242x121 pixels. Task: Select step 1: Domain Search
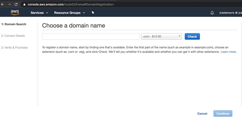point(14,24)
